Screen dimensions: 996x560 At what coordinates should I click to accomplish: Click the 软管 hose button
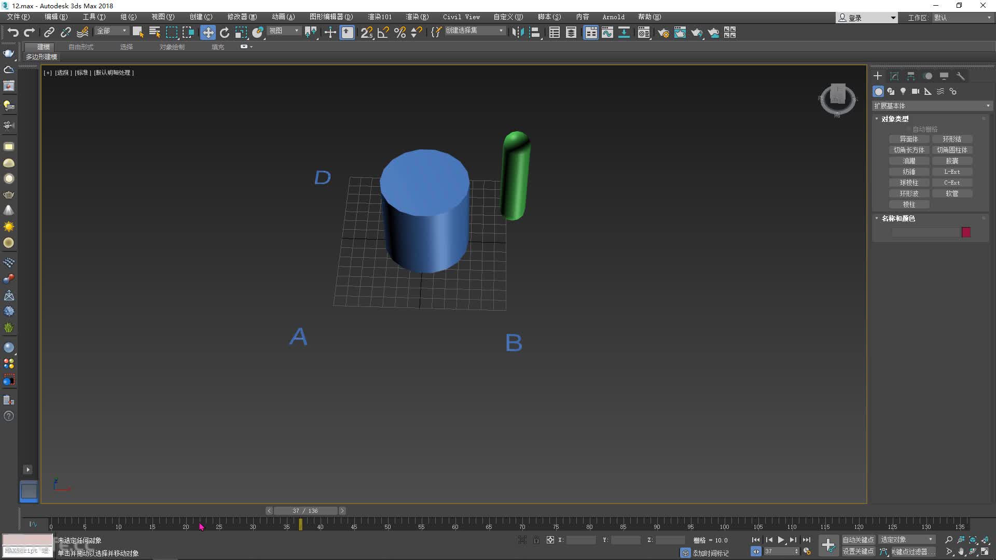coord(952,193)
